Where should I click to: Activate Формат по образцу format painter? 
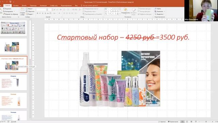[x=11, y=14]
